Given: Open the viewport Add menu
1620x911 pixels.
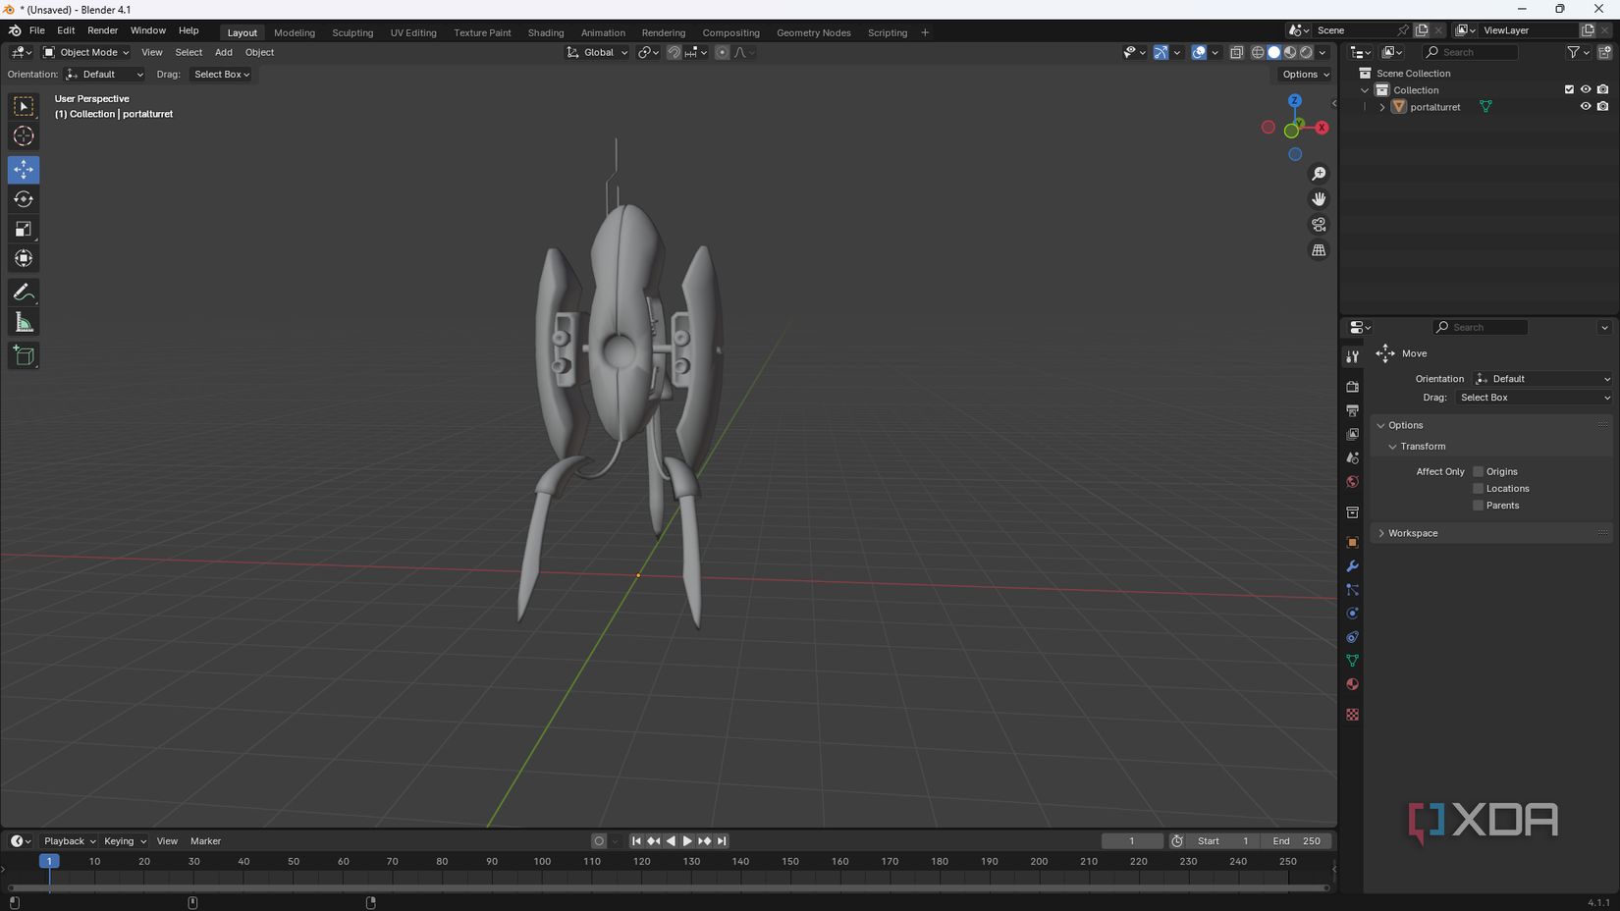Looking at the screenshot, I should pyautogui.click(x=224, y=52).
